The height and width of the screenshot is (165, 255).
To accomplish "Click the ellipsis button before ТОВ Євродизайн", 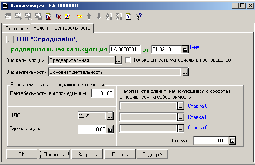I will (10, 40).
